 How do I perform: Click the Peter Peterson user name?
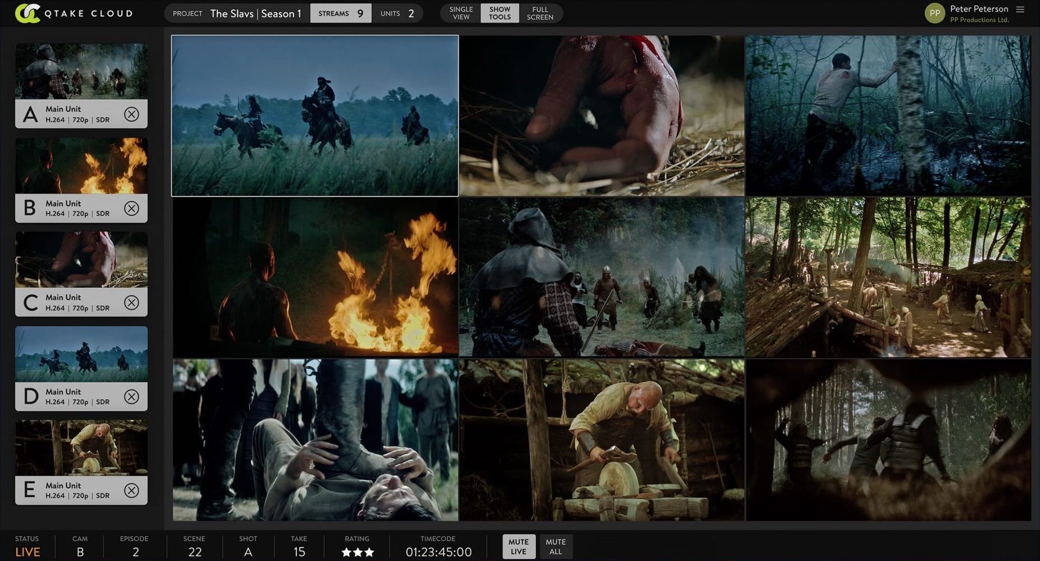[978, 9]
